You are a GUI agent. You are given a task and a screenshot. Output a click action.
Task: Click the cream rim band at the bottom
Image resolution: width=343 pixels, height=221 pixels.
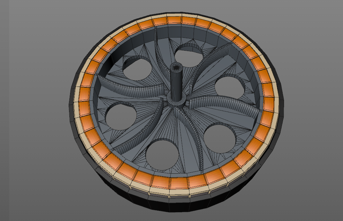tap(179, 192)
